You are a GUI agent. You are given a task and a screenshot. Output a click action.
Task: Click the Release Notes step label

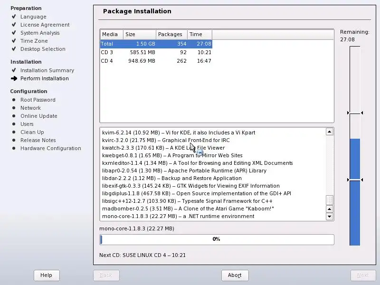tap(38, 140)
